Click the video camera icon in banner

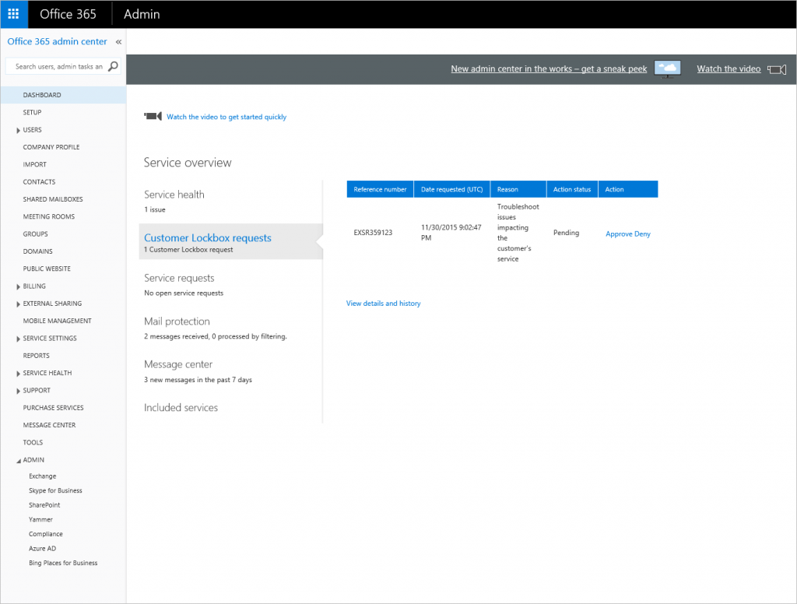tap(776, 69)
